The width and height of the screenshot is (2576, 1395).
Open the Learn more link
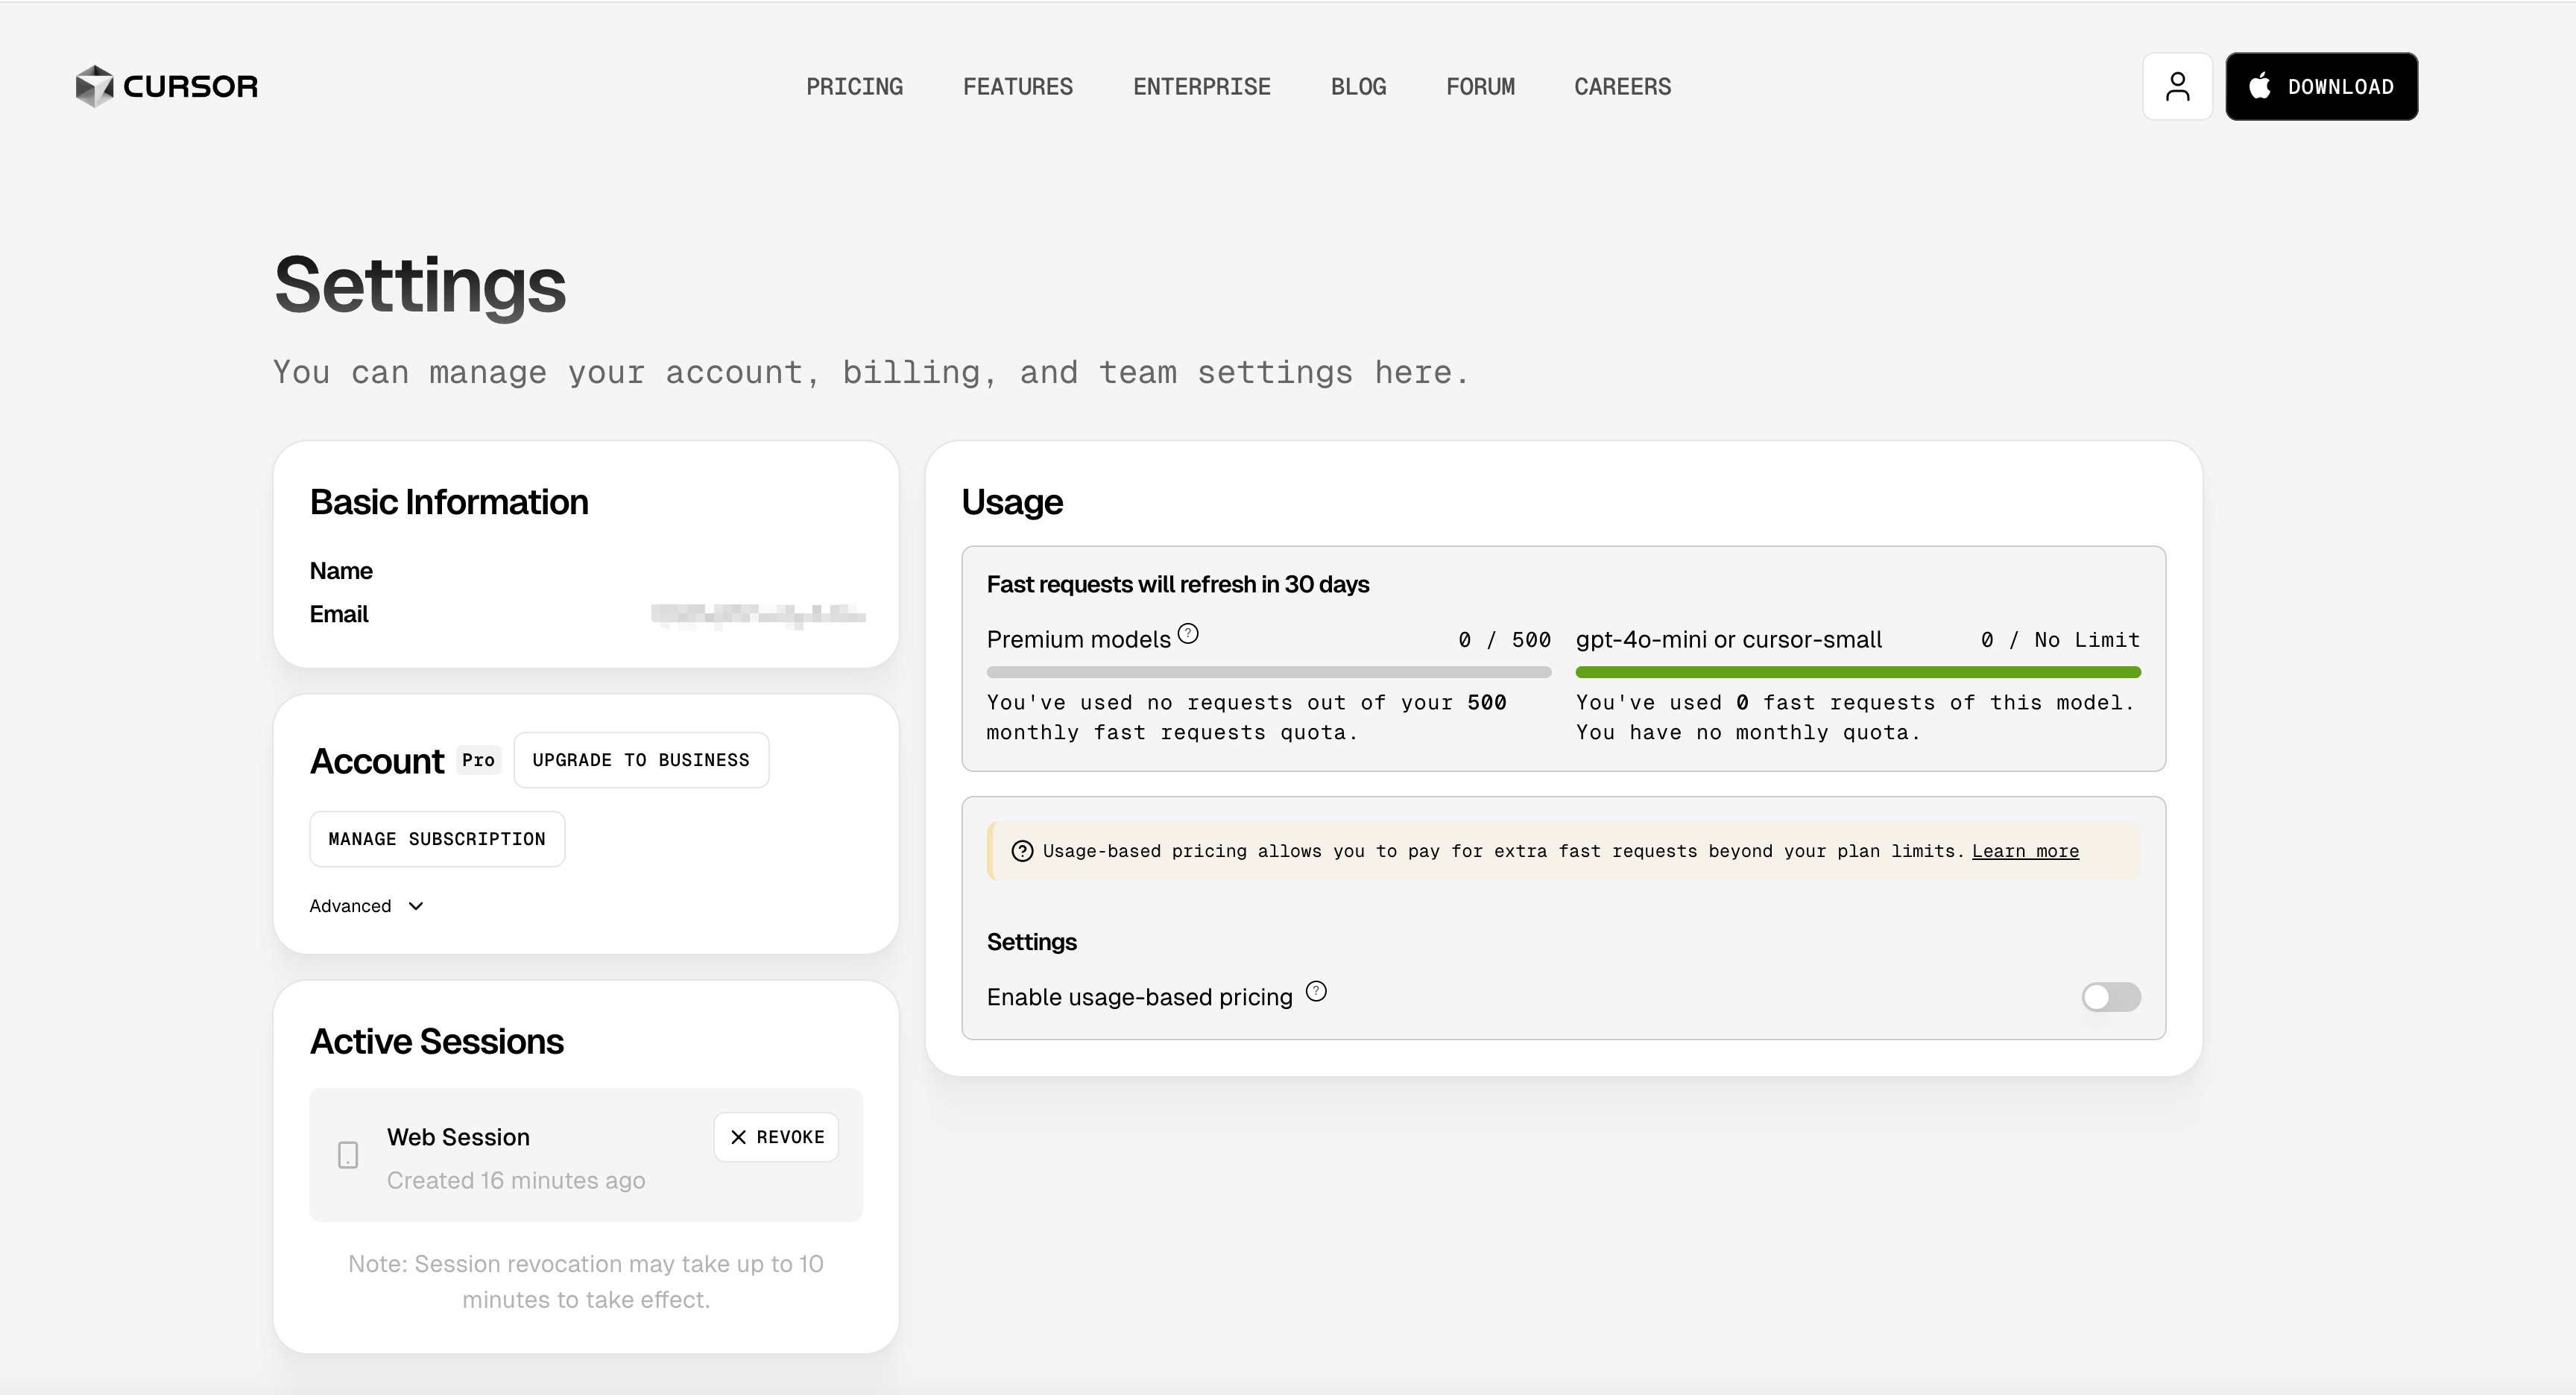pyautogui.click(x=2025, y=851)
